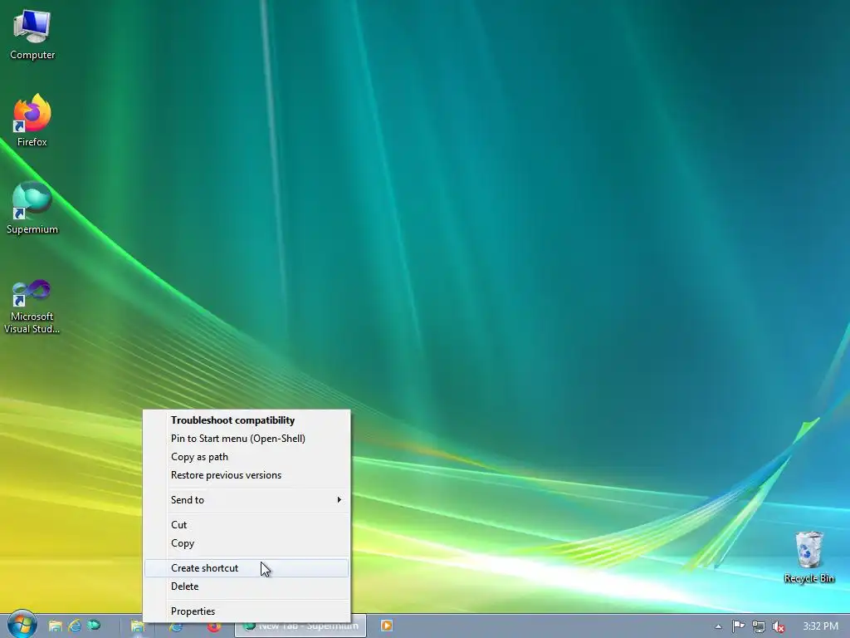Image resolution: width=850 pixels, height=638 pixels.
Task: Open the Windows Start orb
Action: coord(22,625)
